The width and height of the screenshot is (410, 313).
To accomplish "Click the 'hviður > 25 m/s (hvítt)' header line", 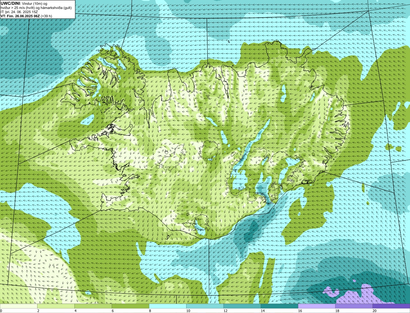I will click(36, 8).
